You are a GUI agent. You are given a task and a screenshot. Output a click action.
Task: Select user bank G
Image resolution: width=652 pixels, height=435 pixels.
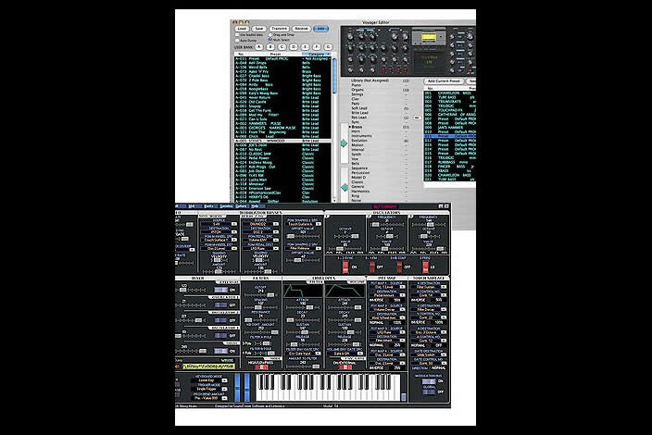[x=328, y=47]
